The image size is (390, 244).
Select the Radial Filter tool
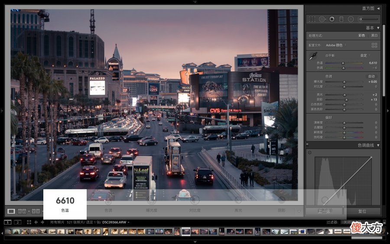(x=351, y=19)
